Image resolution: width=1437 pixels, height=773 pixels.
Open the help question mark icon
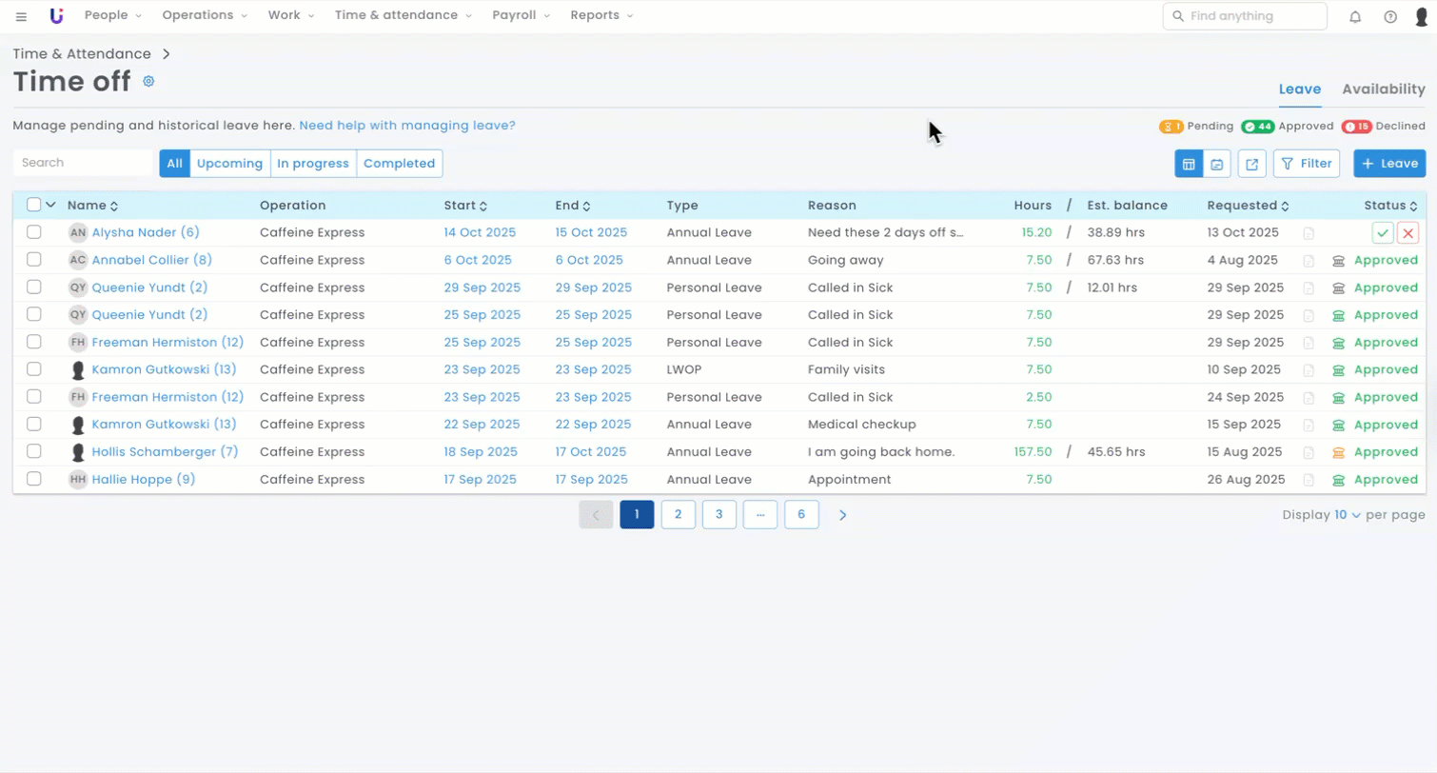[x=1390, y=16]
